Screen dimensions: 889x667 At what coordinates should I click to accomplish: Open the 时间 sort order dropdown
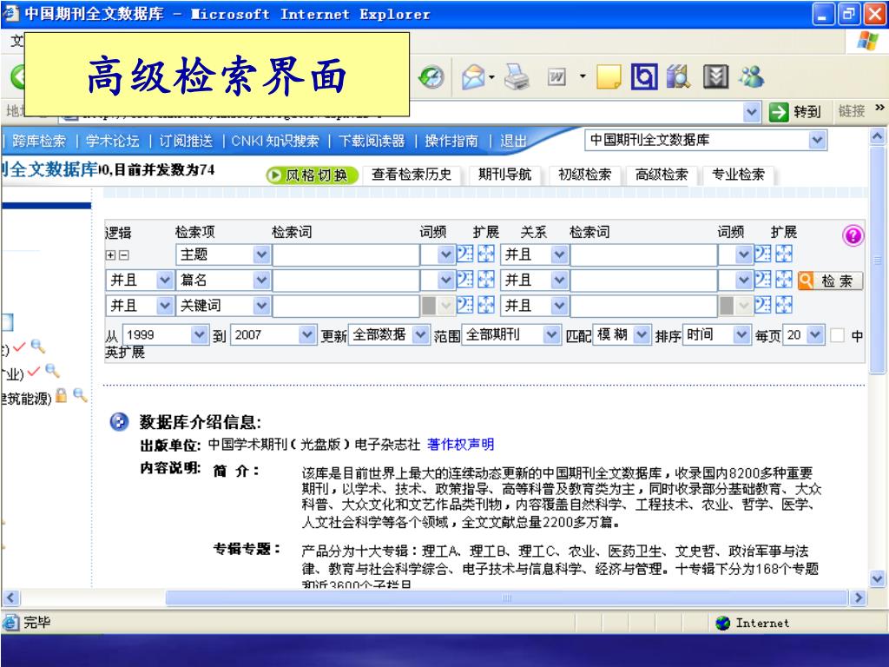pyautogui.click(x=741, y=334)
